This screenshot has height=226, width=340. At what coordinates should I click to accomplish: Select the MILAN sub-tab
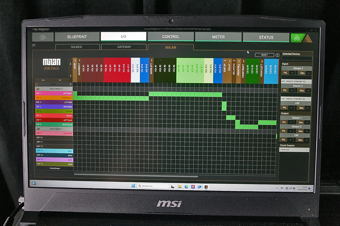[171, 47]
